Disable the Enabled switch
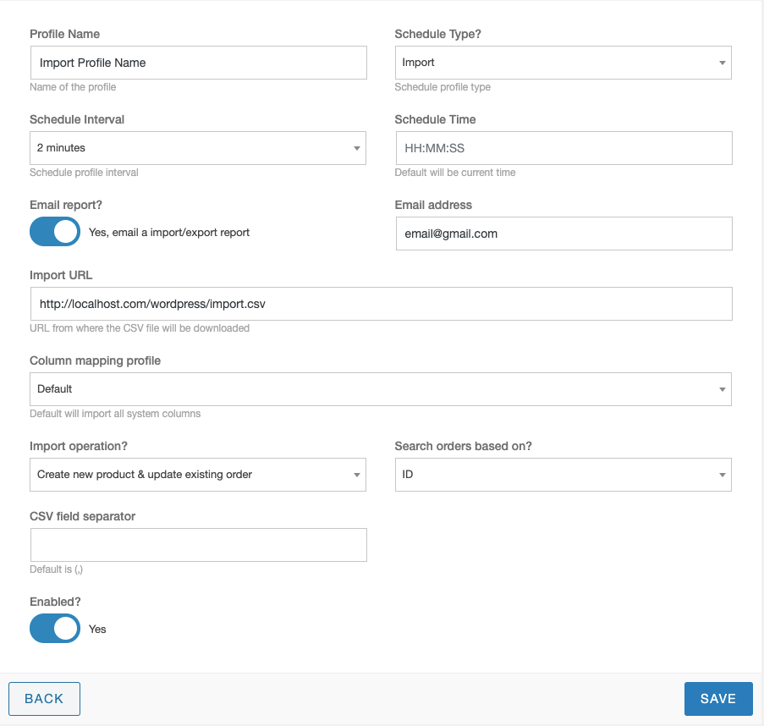Viewport: 764px width, 726px height. coord(55,628)
